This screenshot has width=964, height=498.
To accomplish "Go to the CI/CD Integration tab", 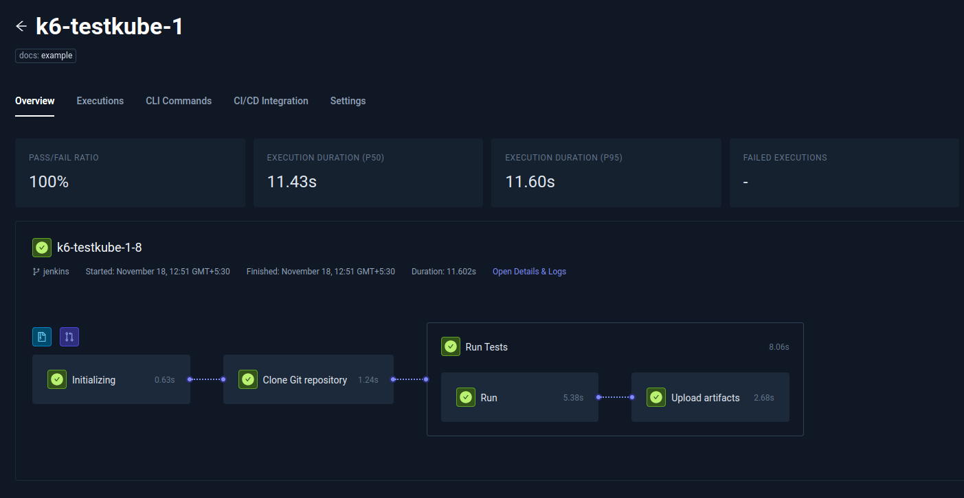I will point(271,101).
